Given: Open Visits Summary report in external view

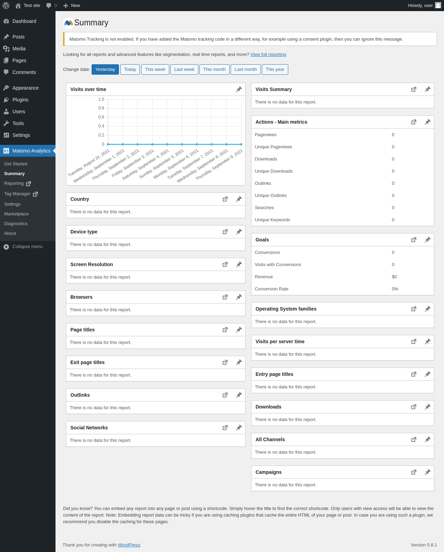Looking at the screenshot, I should pos(414,89).
